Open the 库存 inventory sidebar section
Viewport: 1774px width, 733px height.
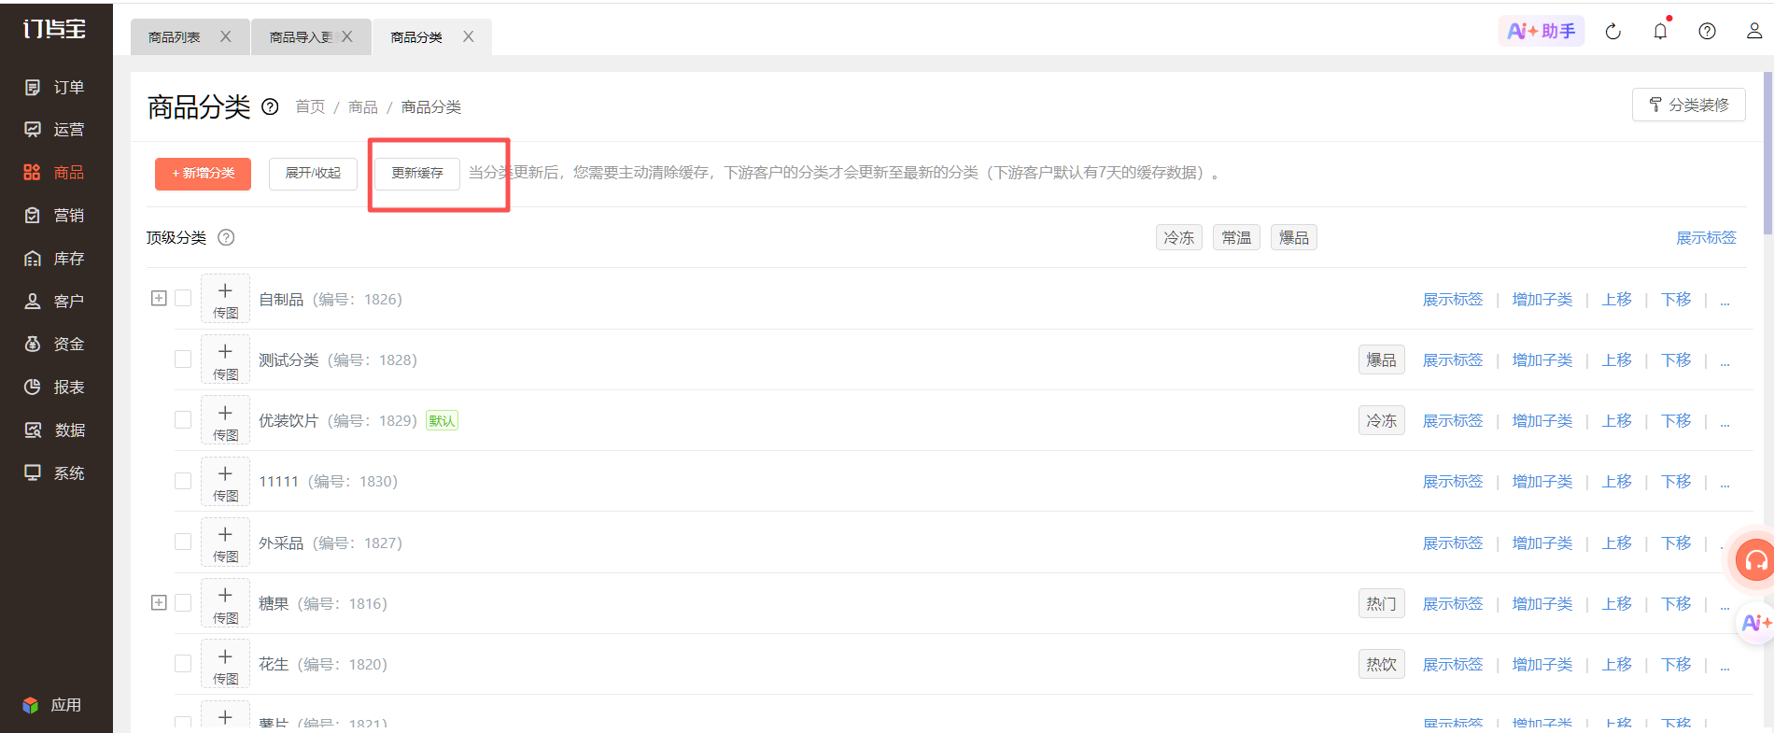(x=55, y=259)
